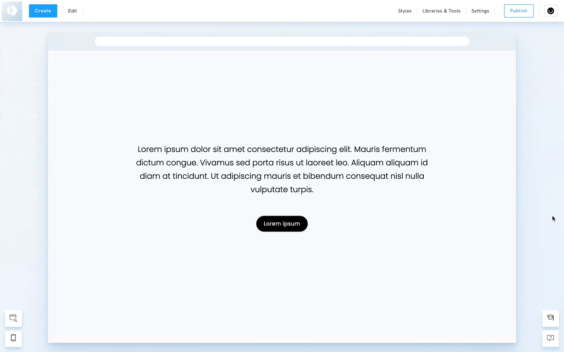
Task: Click the blue Create button
Action: [43, 11]
